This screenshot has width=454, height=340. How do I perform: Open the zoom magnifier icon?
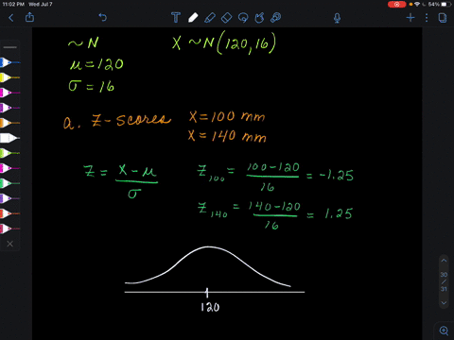pyautogui.click(x=444, y=331)
